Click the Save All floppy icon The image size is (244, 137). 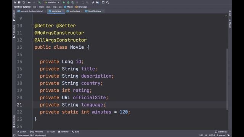[19, 3]
